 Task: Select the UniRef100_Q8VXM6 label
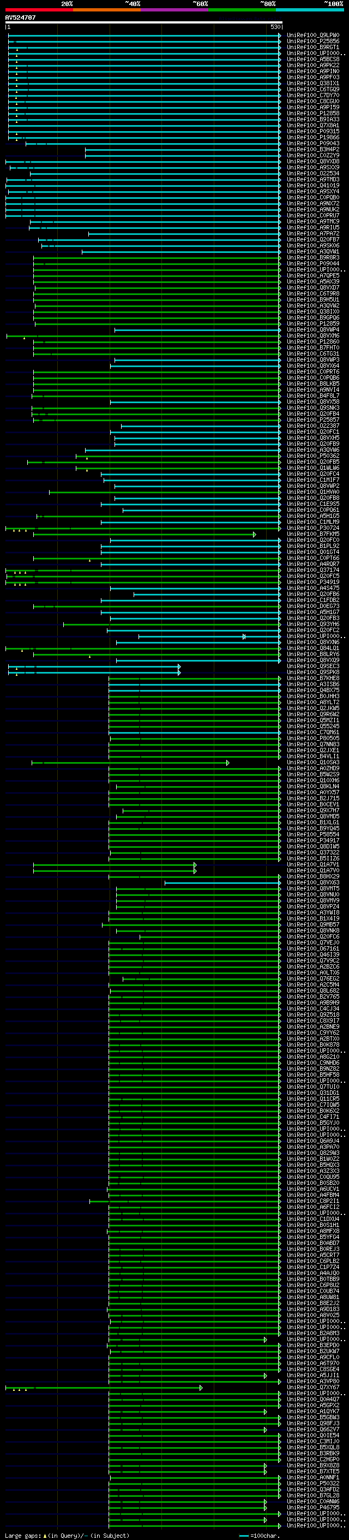312,336
